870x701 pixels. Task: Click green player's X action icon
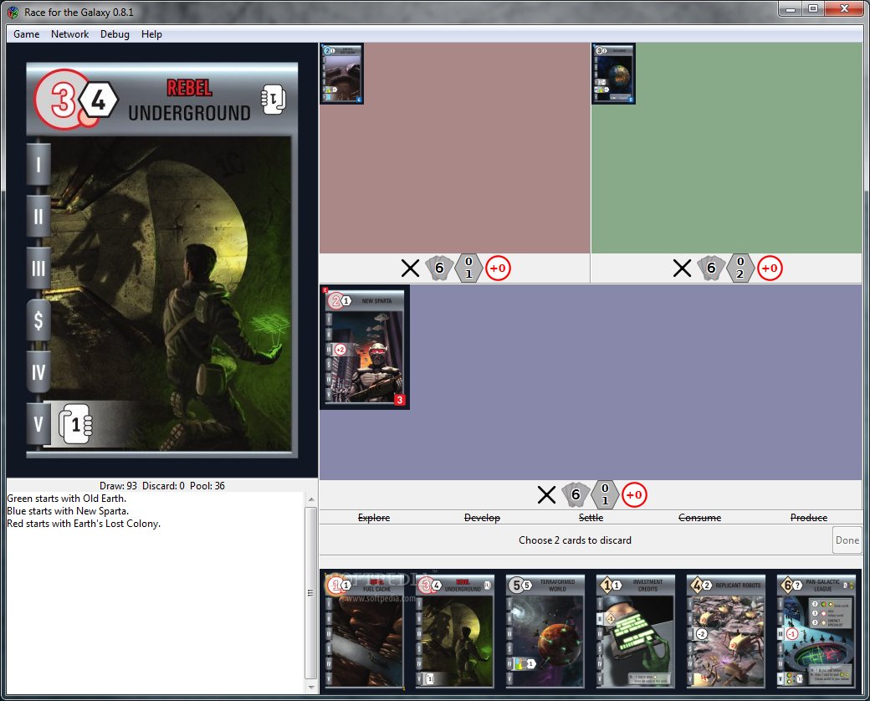click(682, 268)
